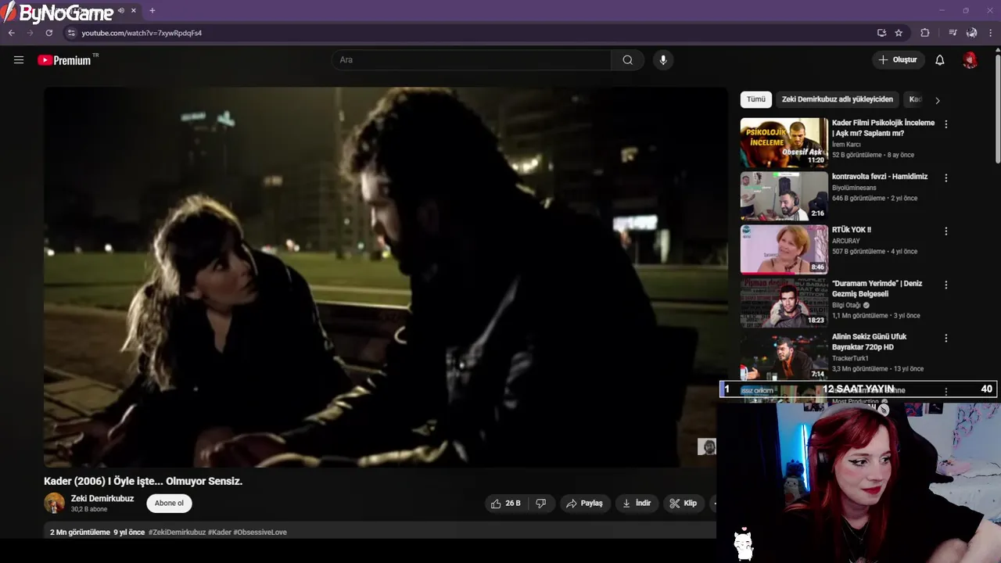The height and width of the screenshot is (563, 1001).
Task: Click the address bar URL
Action: pyautogui.click(x=142, y=33)
